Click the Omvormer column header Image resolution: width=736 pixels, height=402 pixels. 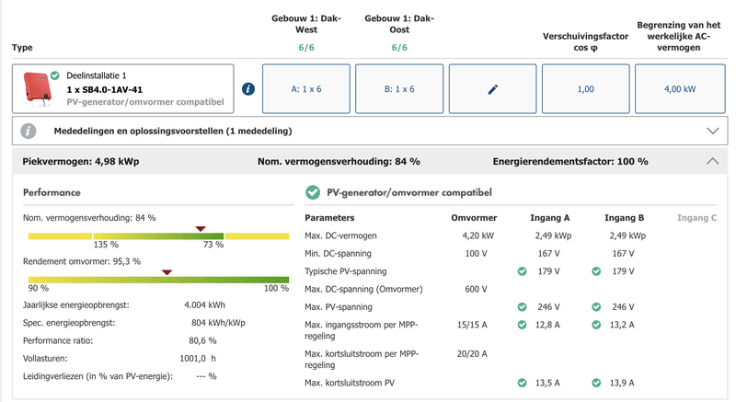click(474, 218)
